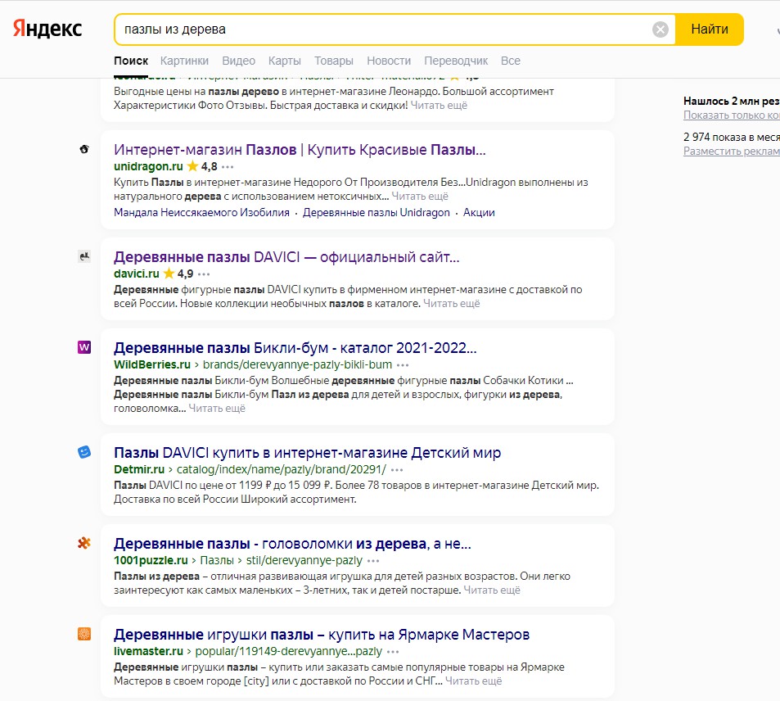This screenshot has width=780, height=701.
Task: Open three-dot menu next to unidragon.ru
Action: click(228, 167)
